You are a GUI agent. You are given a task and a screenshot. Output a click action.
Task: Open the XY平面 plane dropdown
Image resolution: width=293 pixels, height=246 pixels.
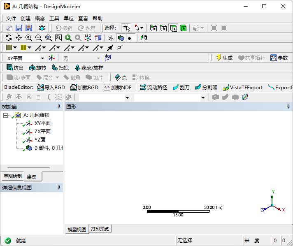pos(42,58)
